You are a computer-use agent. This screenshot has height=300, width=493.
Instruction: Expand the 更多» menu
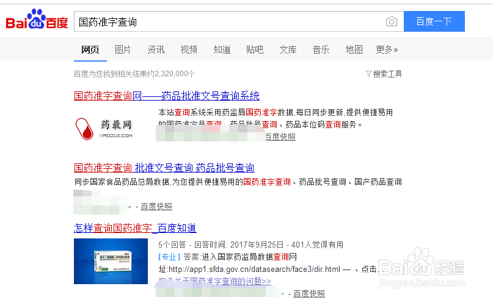tap(387, 49)
